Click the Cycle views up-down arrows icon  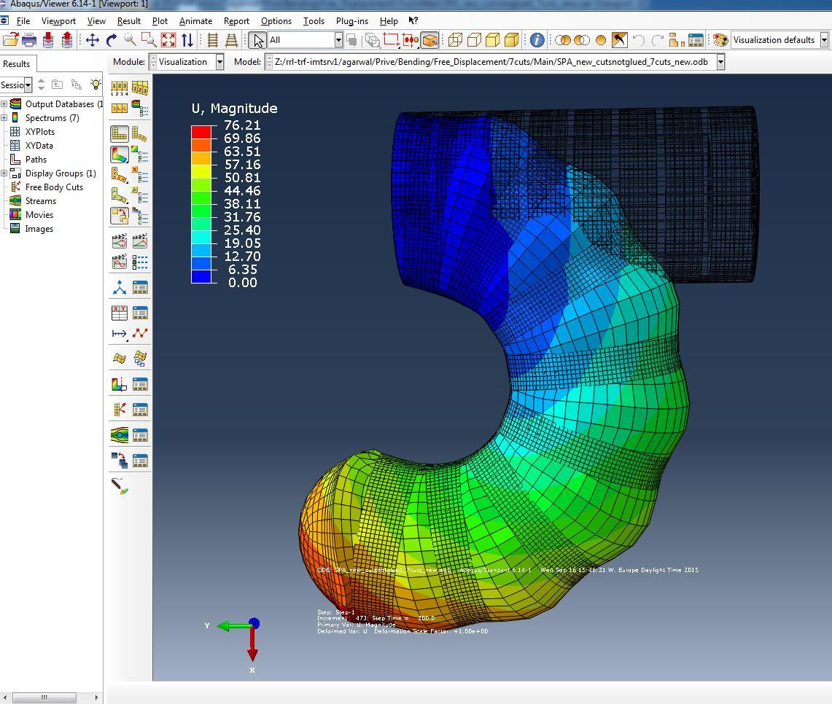187,40
